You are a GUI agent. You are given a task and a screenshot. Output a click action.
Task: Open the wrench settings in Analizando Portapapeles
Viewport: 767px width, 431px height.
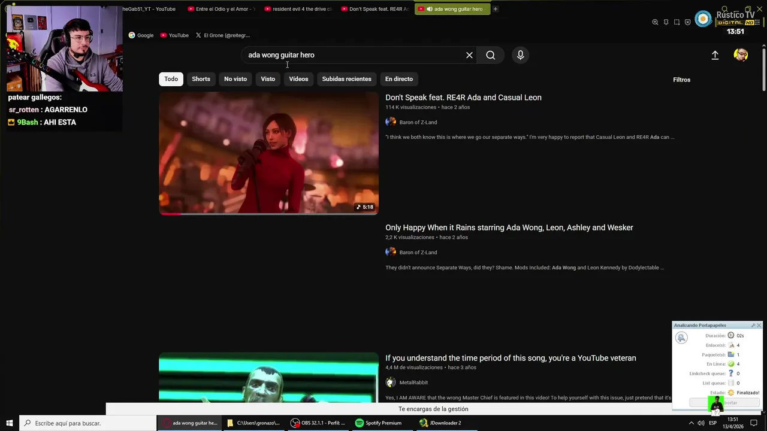point(753,326)
